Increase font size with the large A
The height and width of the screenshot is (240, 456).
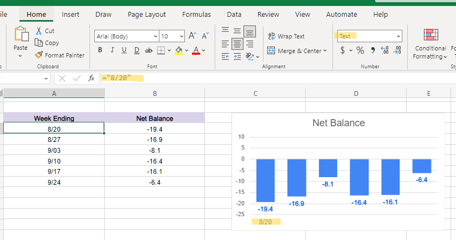(x=192, y=36)
